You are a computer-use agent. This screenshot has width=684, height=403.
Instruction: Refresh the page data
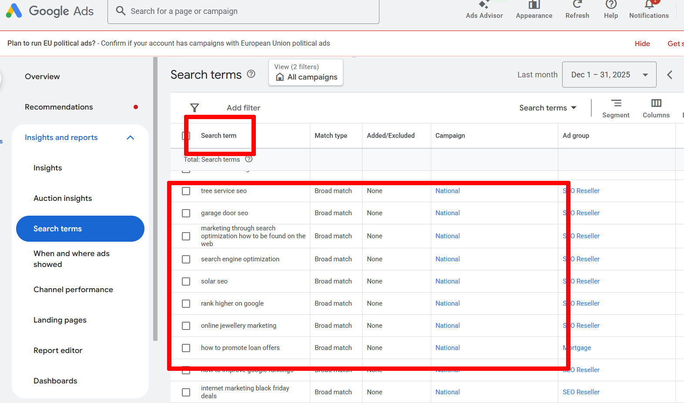[577, 10]
